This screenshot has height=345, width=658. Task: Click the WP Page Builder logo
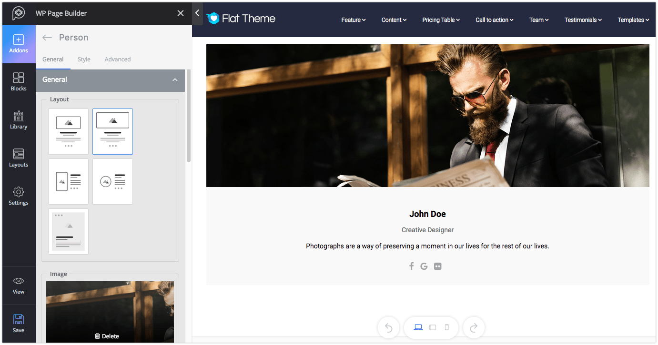[19, 13]
